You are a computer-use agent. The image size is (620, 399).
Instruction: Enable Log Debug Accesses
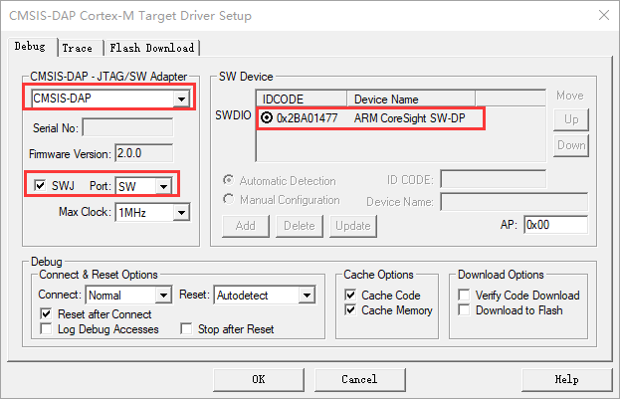(47, 329)
